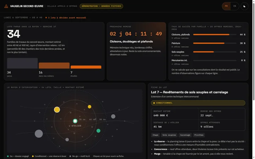Screen dimensions: 255x159
Task: Click the L'Atelier center marker
Action: [75, 121]
